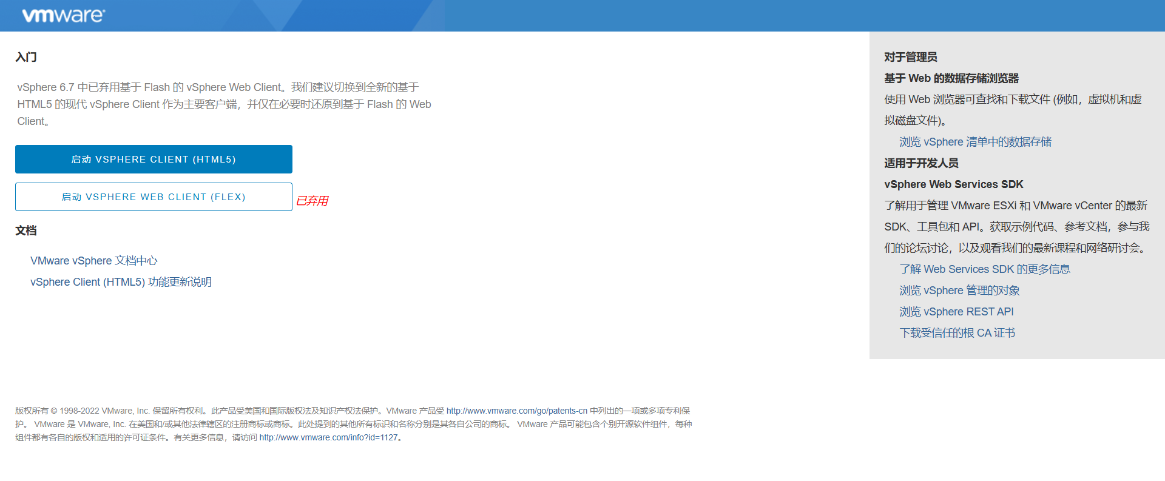This screenshot has width=1165, height=481.
Task: Open the vmware.com/go/patents-cn footer link
Action: 517,411
